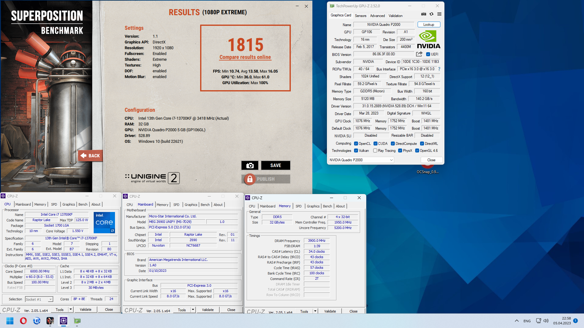Screen dimensions: 584x328
Task: Click the GPU-Z screenshot camera icon
Action: 423,14
